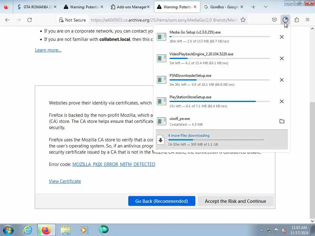The width and height of the screenshot is (315, 236).
Task: Open the Firefox application menu
Action: click(308, 20)
